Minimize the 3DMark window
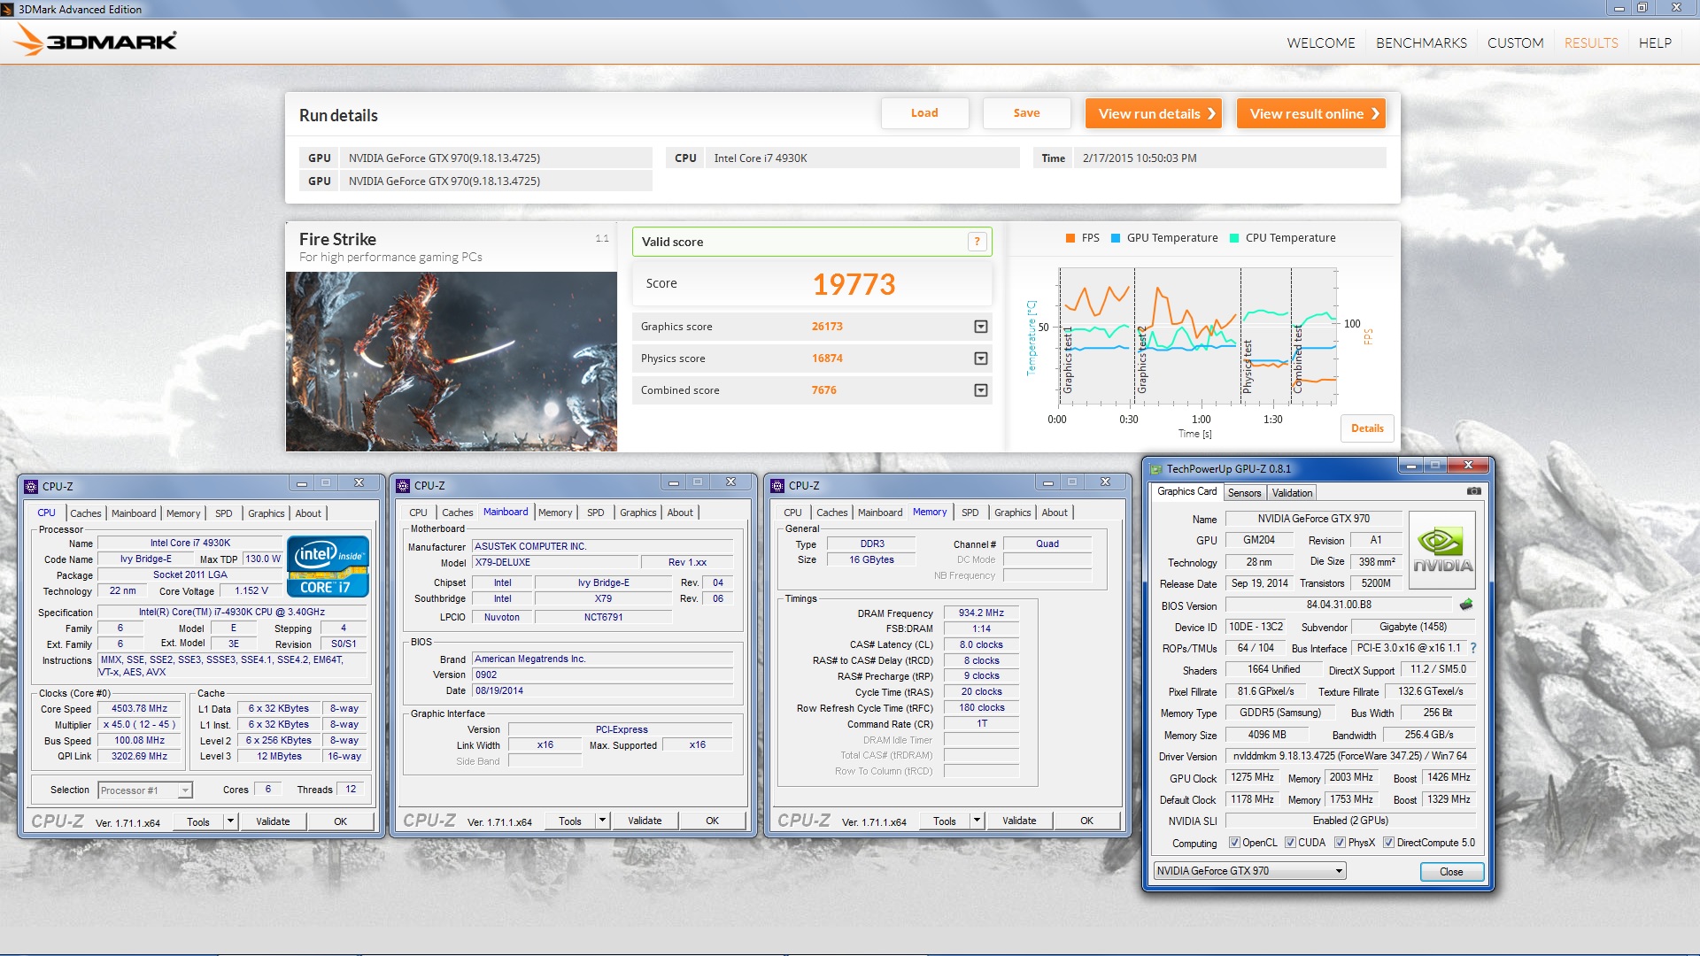Viewport: 1700px width, 956px height. coord(1619,8)
